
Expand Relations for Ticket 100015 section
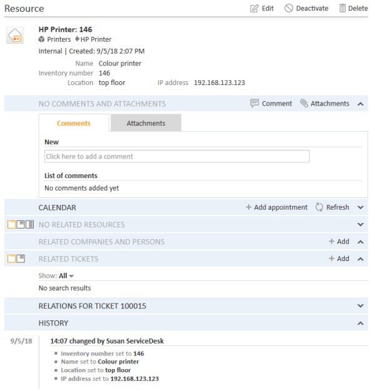pyautogui.click(x=361, y=306)
